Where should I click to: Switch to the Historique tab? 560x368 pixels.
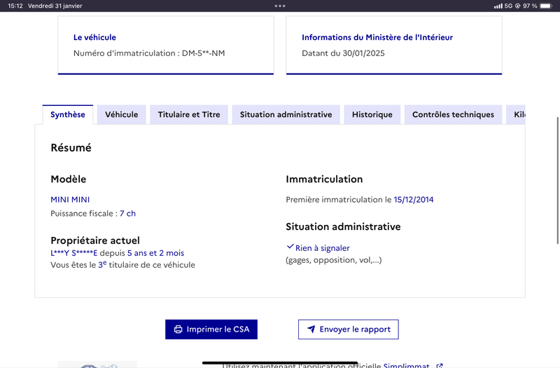(372, 114)
